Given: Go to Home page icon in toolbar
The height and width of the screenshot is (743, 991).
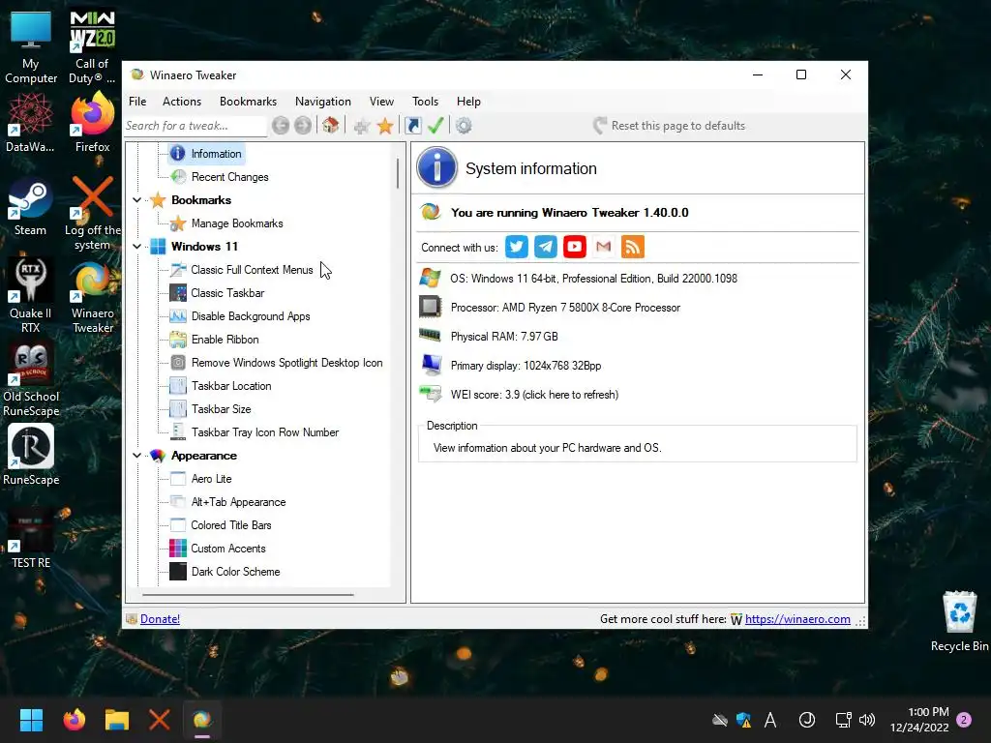Looking at the screenshot, I should [x=330, y=125].
